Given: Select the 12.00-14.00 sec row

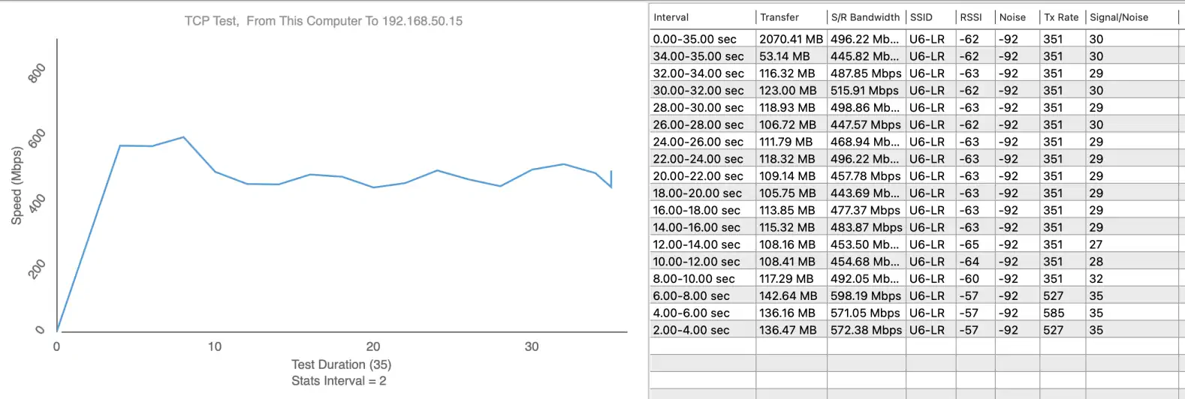Looking at the screenshot, I should pos(696,244).
